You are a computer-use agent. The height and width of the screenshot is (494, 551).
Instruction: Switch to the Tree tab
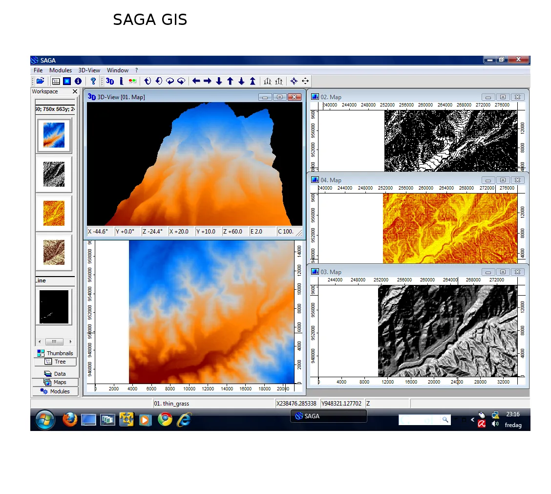[x=56, y=362]
